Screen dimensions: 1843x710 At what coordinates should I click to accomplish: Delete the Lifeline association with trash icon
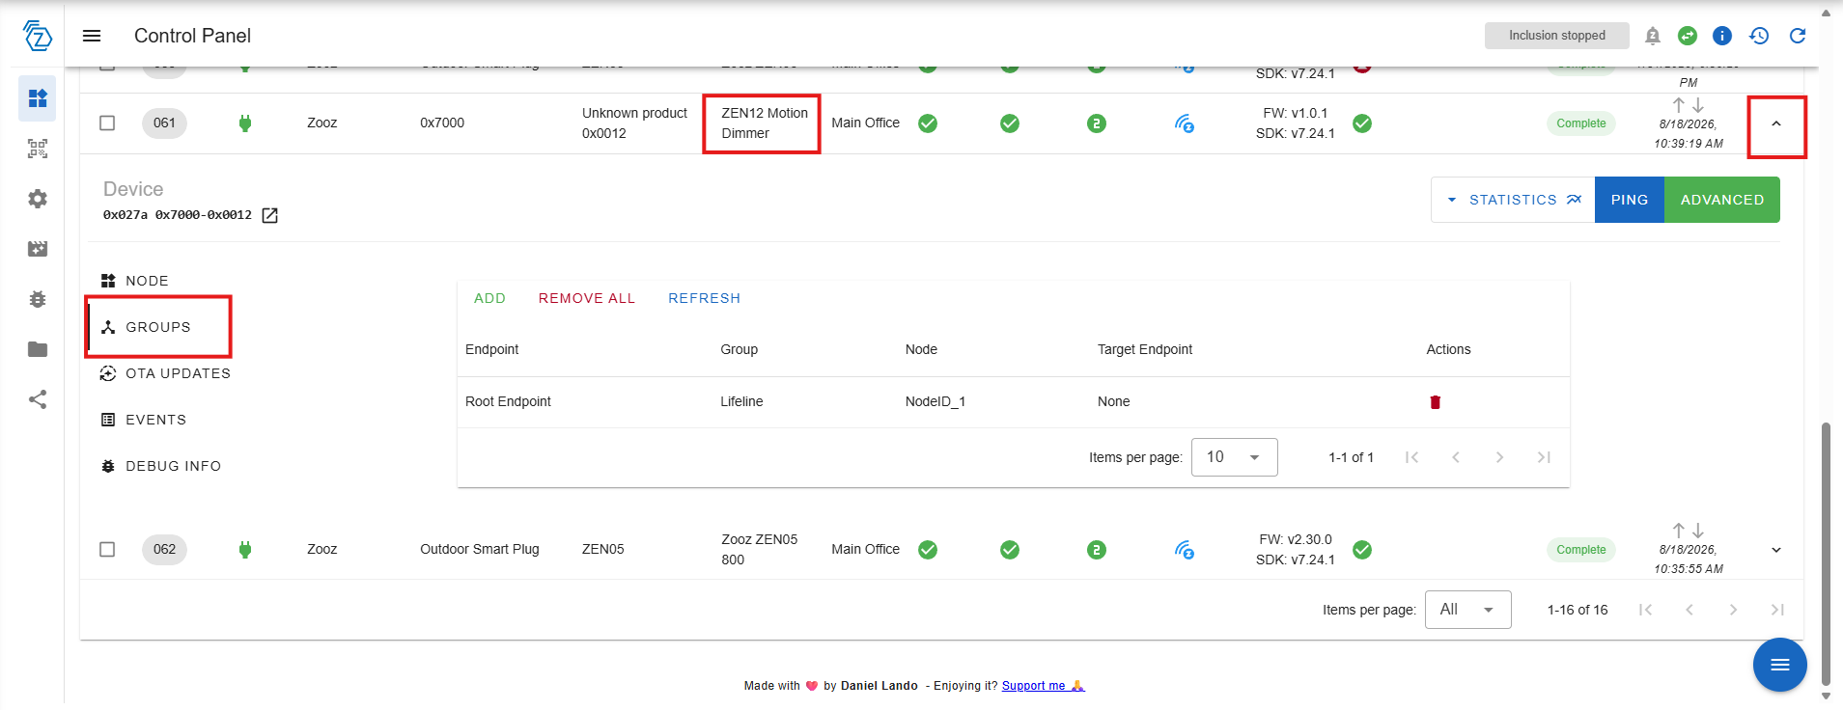click(1436, 402)
